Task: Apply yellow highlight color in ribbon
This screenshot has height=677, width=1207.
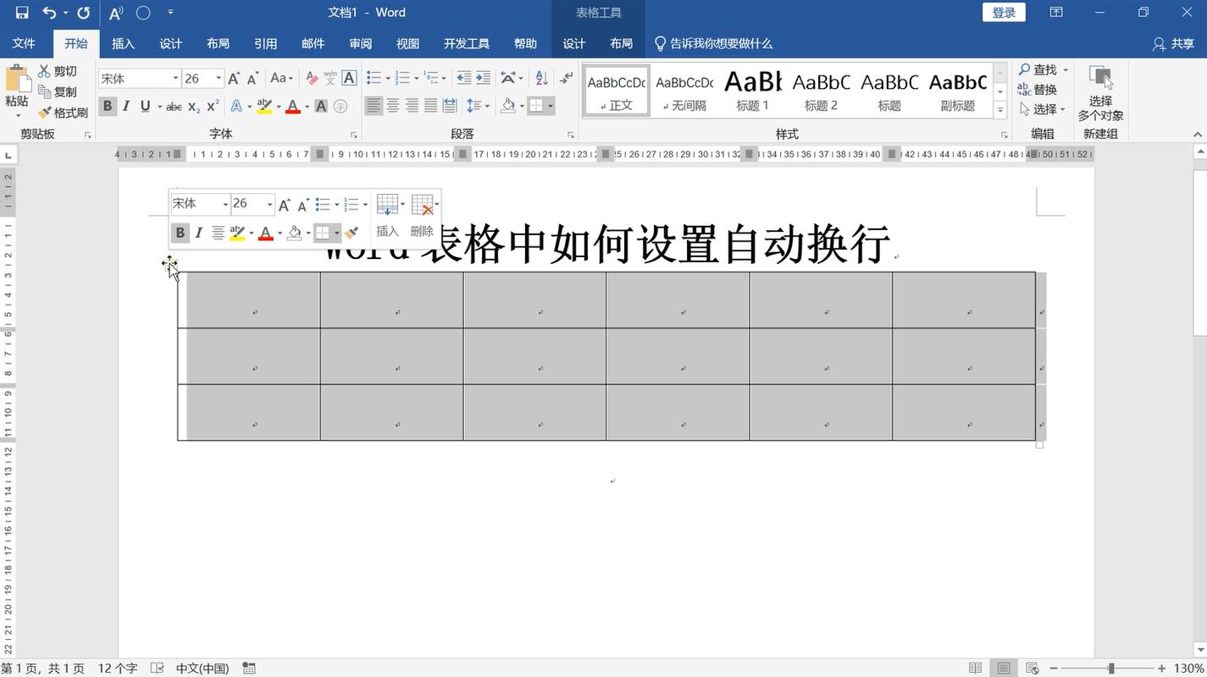Action: [x=263, y=106]
